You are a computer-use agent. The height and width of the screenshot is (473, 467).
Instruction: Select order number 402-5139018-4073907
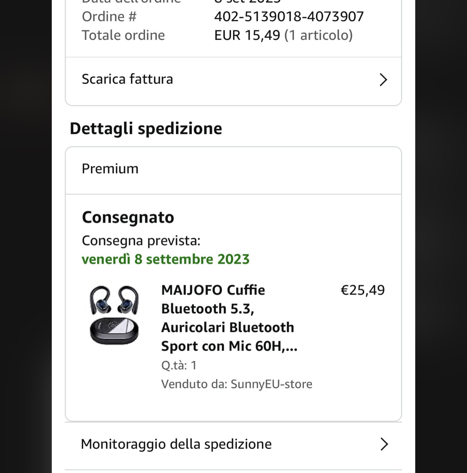289,16
